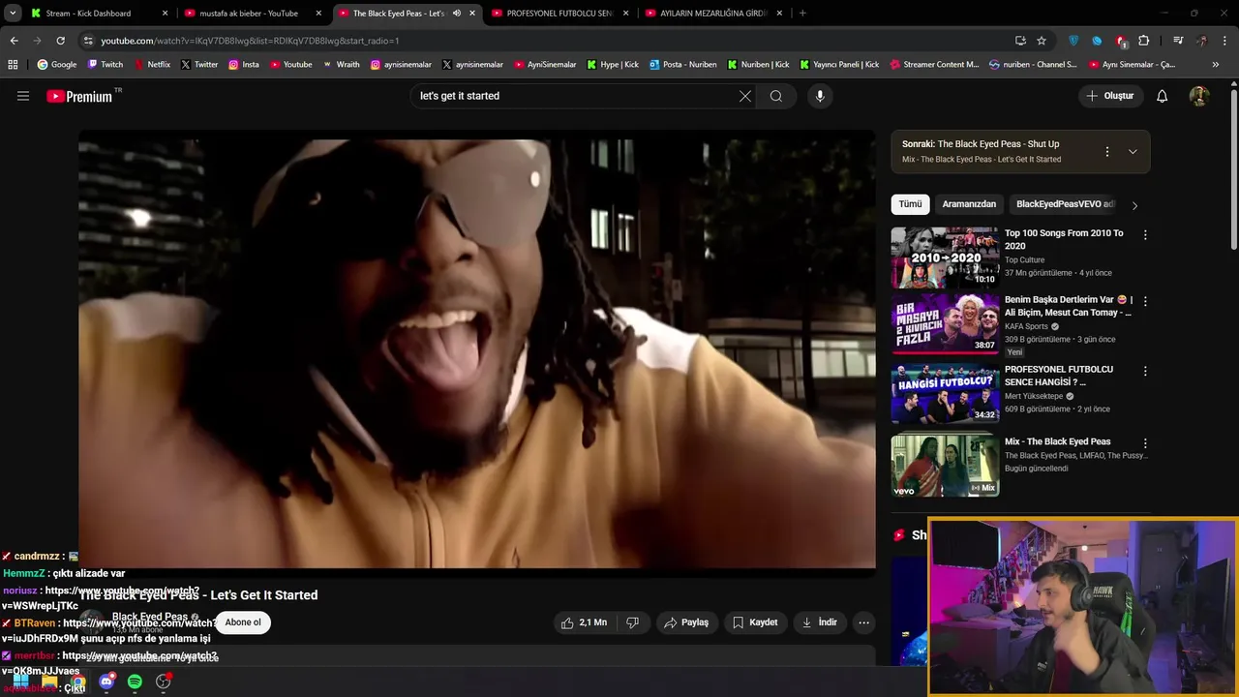Image resolution: width=1239 pixels, height=697 pixels.
Task: Bookmark this page with star icon
Action: coord(1042,41)
